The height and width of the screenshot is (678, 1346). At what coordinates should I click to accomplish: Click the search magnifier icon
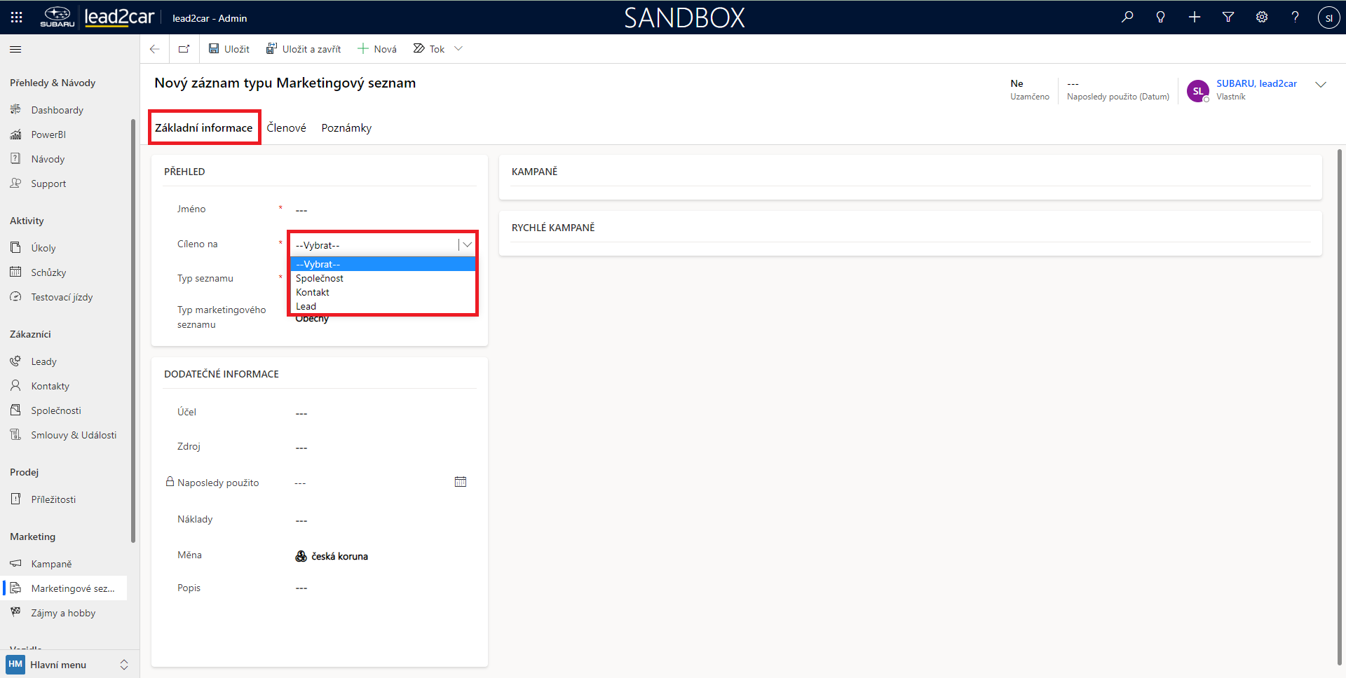point(1127,18)
